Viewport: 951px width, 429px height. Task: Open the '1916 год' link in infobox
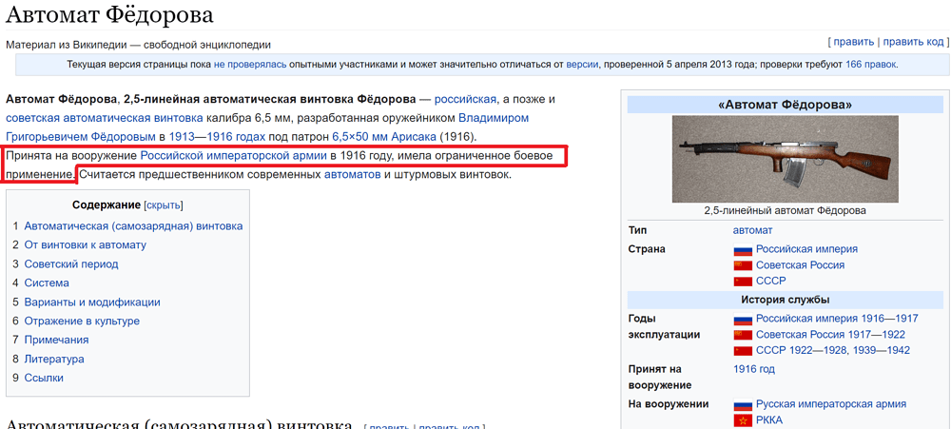753,369
